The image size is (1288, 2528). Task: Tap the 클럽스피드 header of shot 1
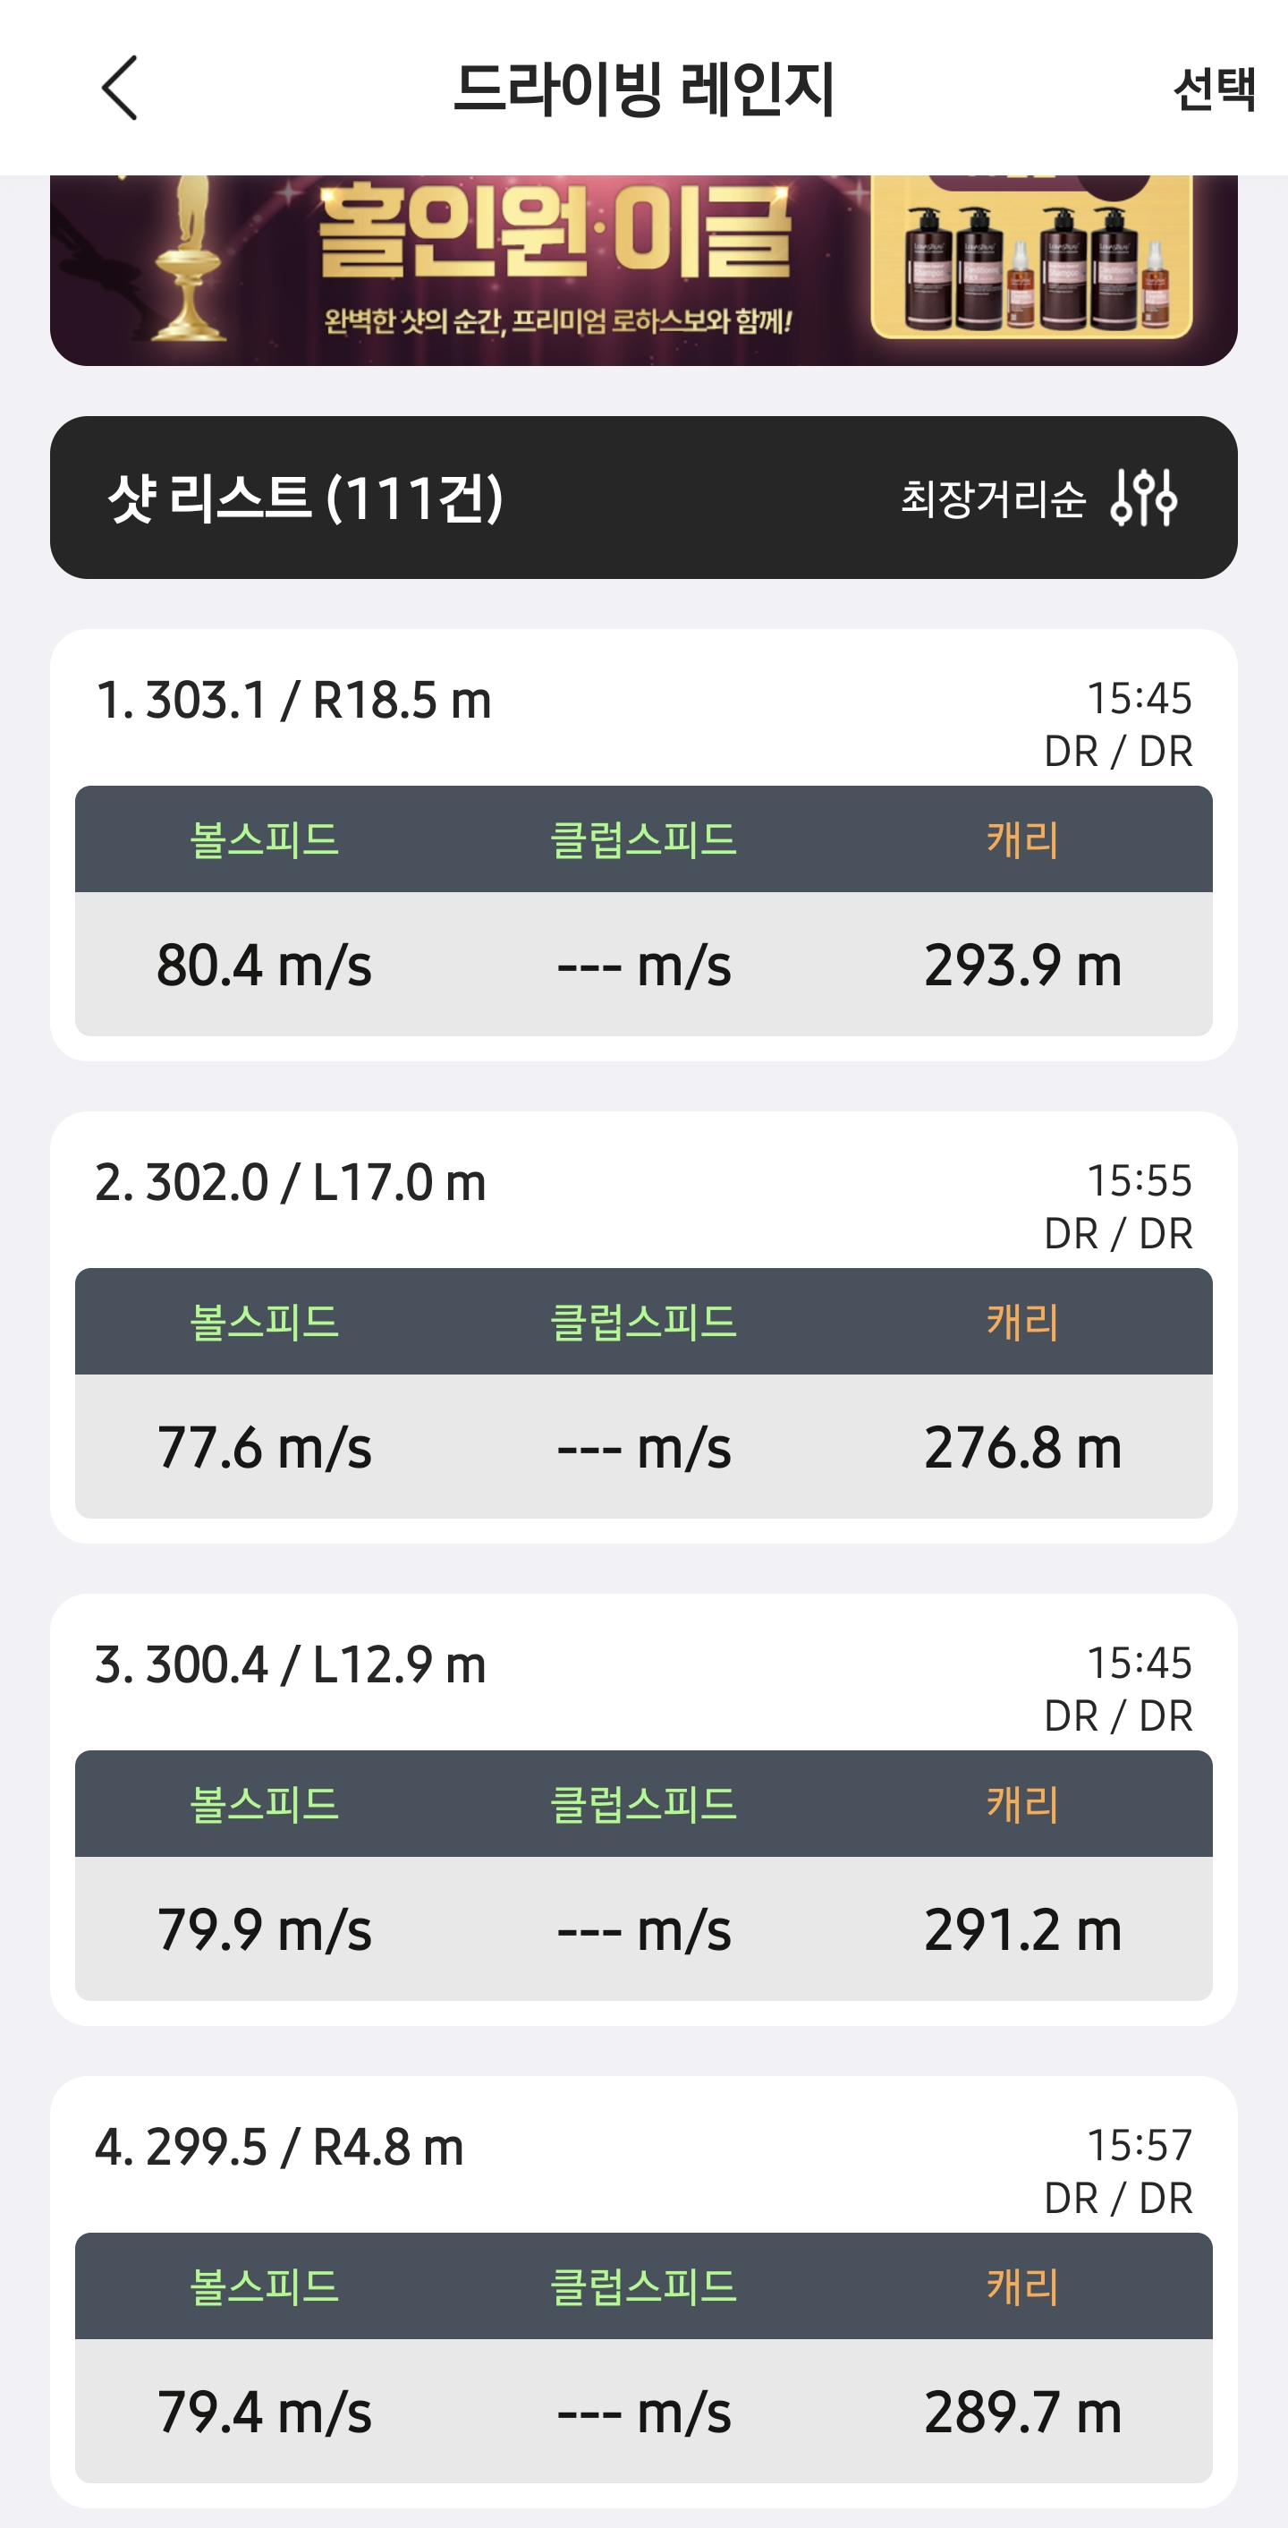click(643, 839)
